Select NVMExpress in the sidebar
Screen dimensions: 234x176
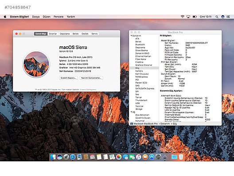141,77
